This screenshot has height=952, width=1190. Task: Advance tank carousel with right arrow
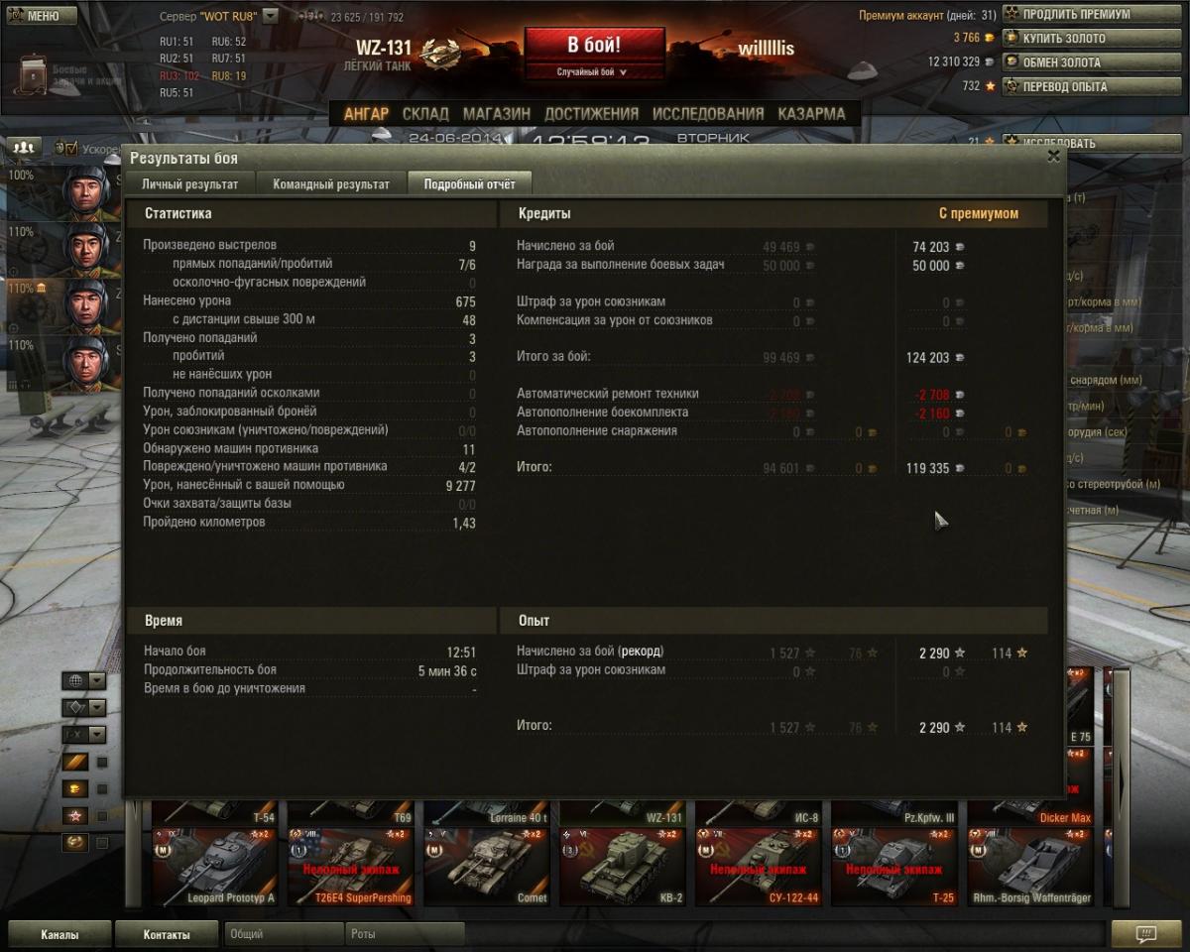(x=1121, y=788)
